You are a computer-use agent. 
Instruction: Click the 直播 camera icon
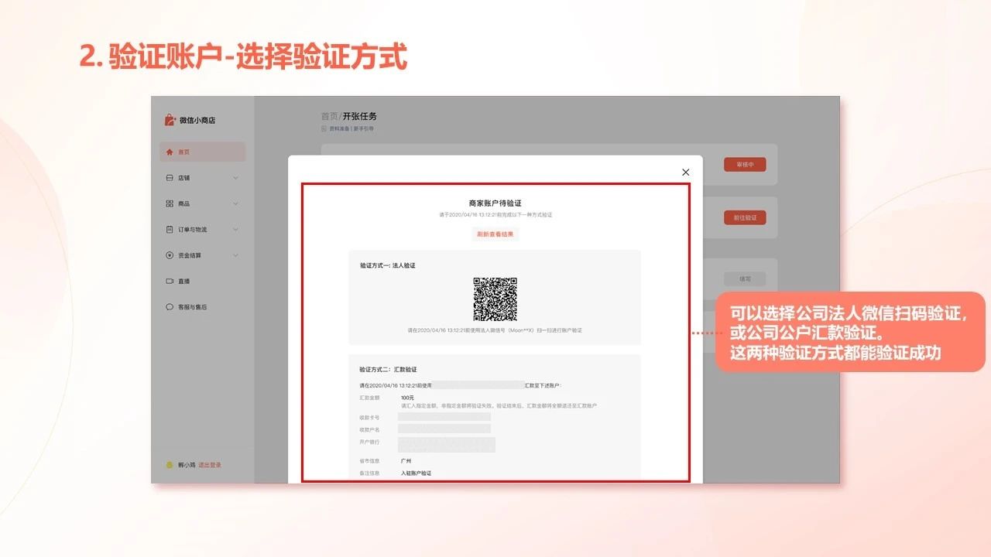(170, 282)
